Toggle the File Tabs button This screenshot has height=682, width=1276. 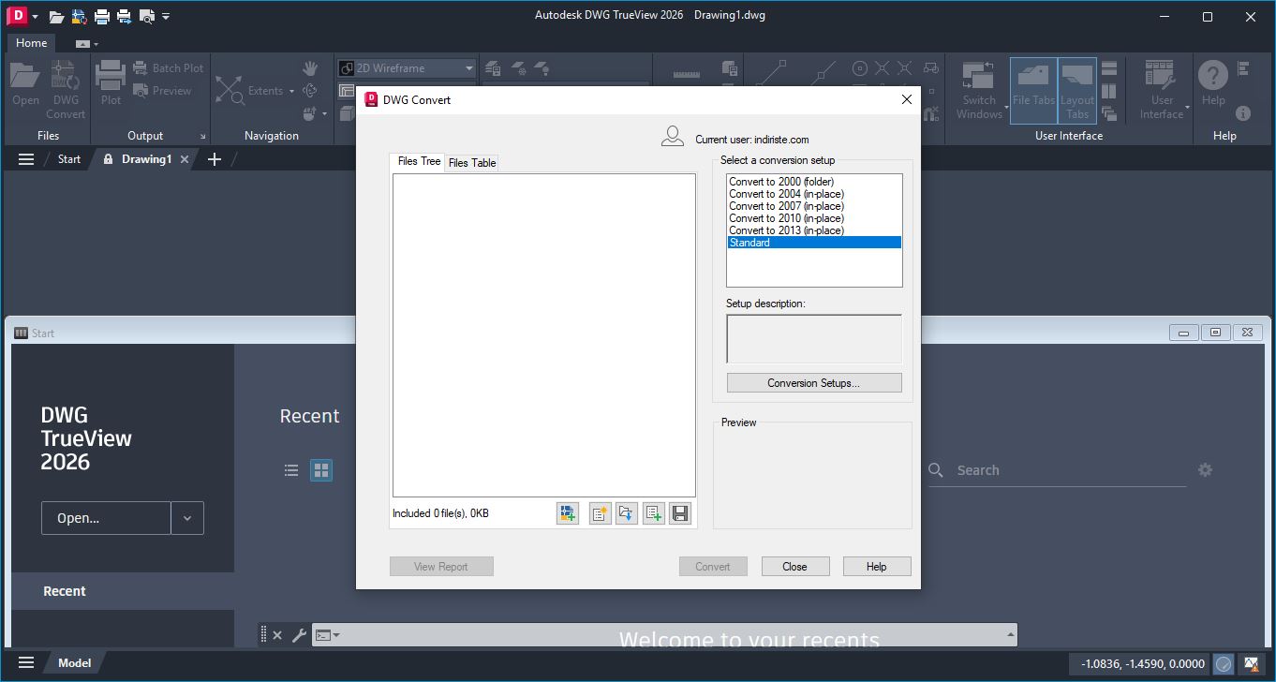point(1033,91)
